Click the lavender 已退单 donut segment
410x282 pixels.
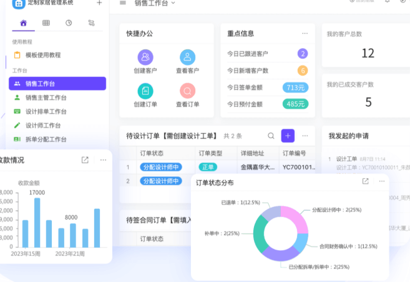coord(273,213)
